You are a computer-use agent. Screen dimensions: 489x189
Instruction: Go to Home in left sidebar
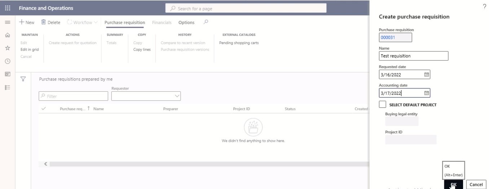coord(7,35)
